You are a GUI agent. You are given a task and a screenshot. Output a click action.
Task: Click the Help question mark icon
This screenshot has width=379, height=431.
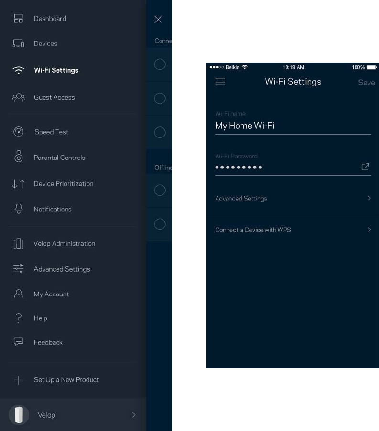19,318
